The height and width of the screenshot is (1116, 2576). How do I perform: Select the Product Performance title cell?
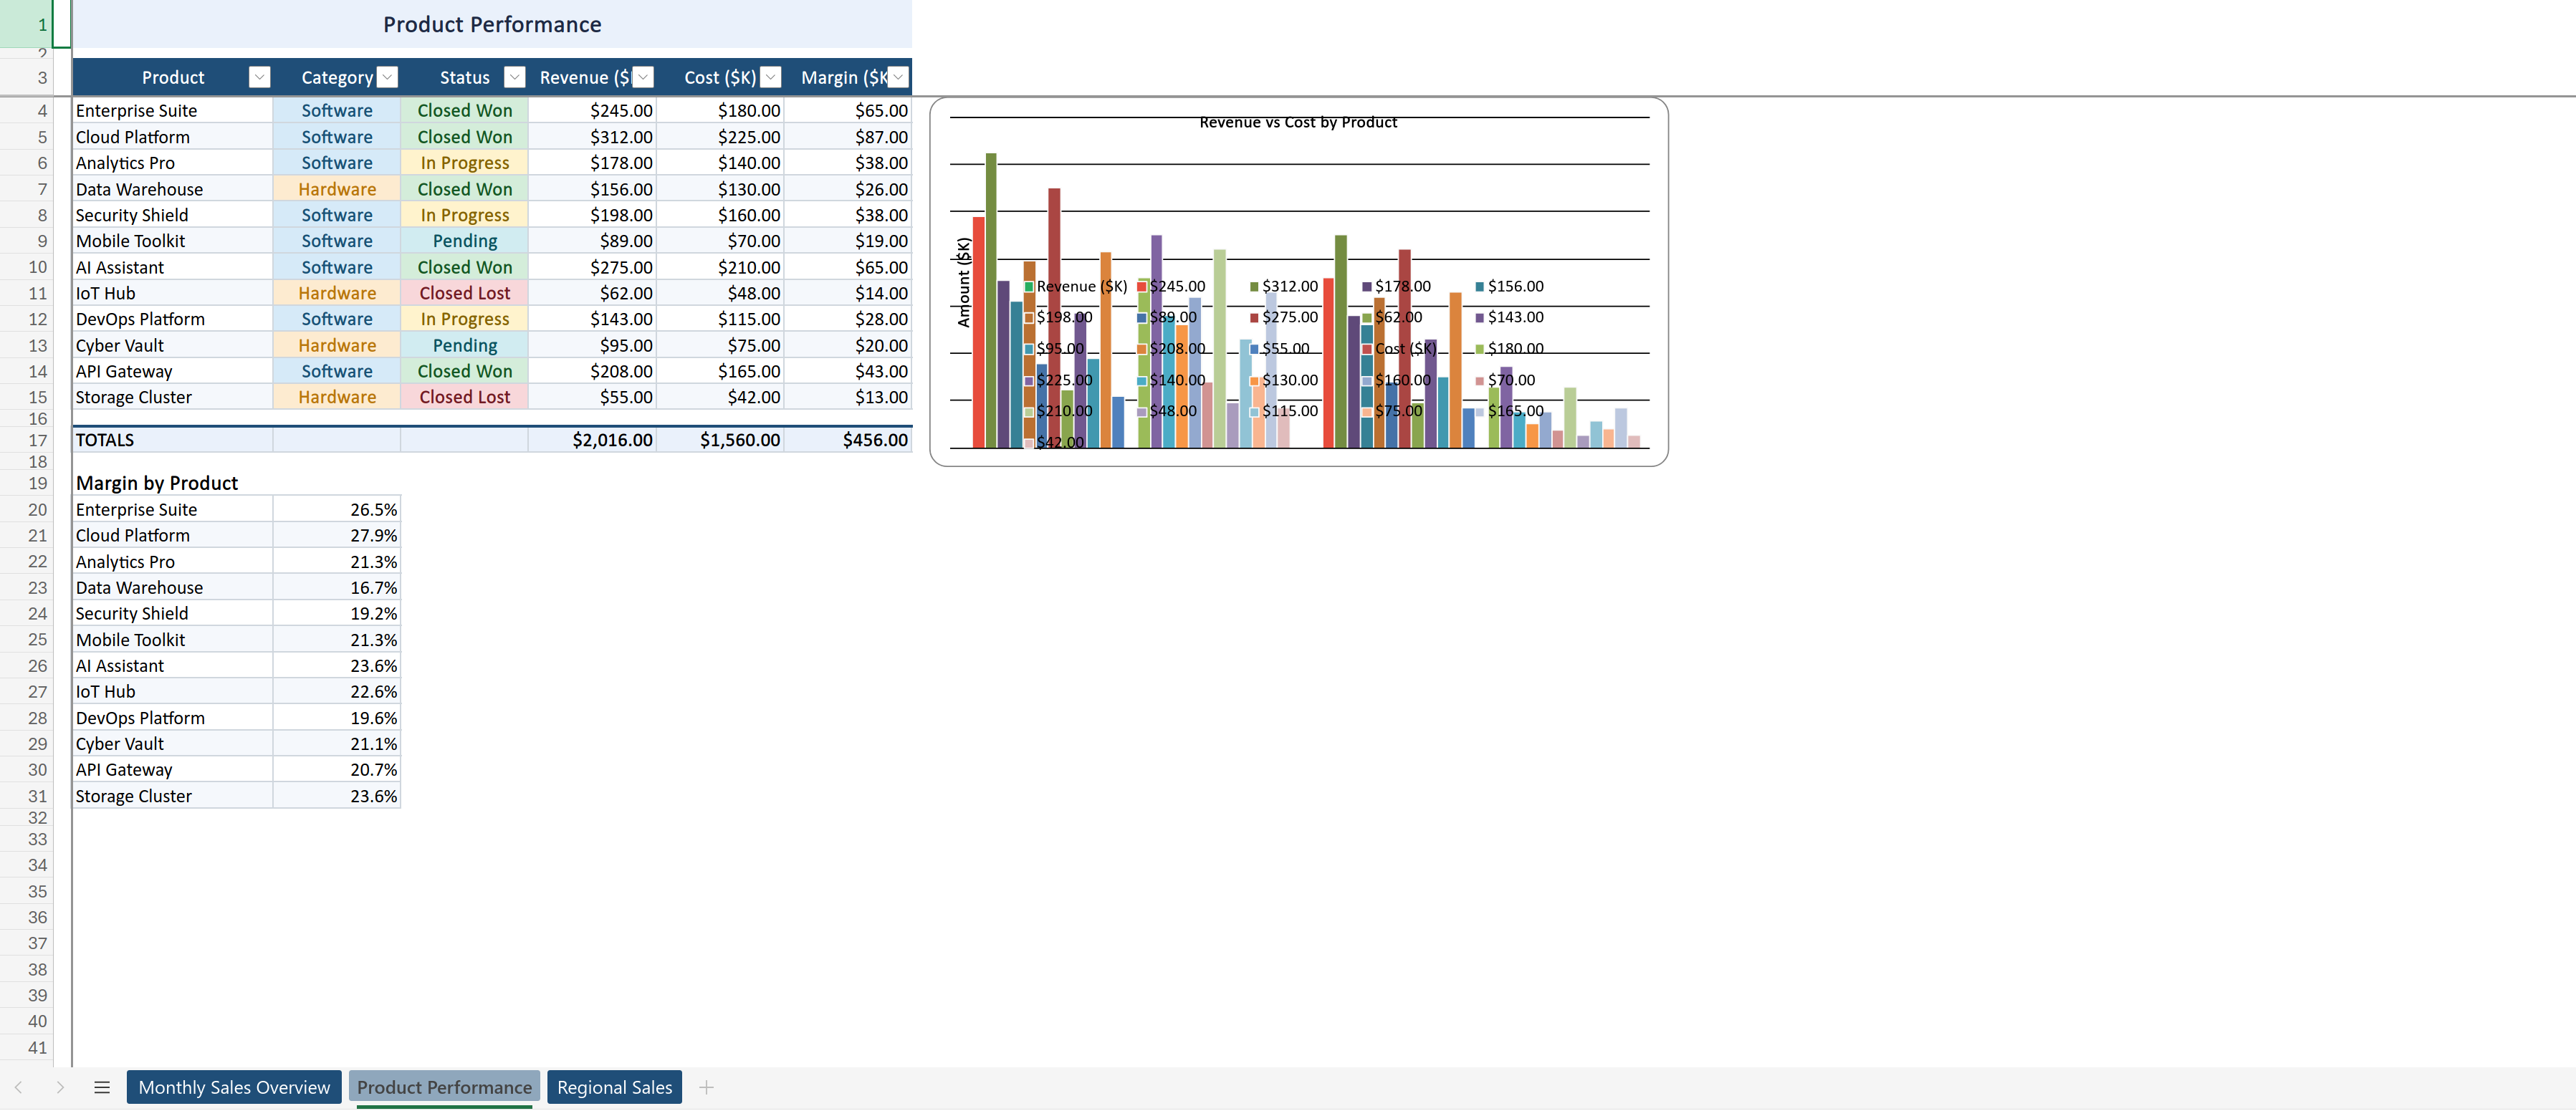tap(492, 24)
